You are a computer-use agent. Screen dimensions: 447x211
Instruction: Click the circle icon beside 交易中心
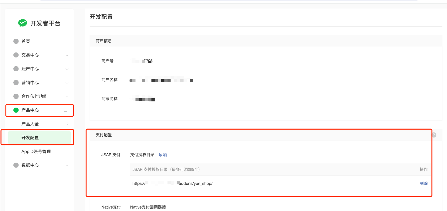coord(16,55)
